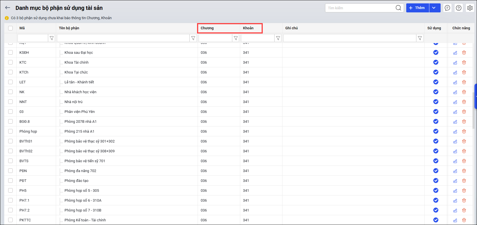Toggle usage status for Lễ tân - Khánh tiết
477x225 pixels.
coord(436,82)
